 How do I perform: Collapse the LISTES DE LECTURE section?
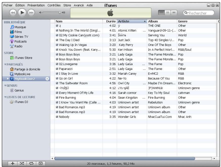(5, 97)
